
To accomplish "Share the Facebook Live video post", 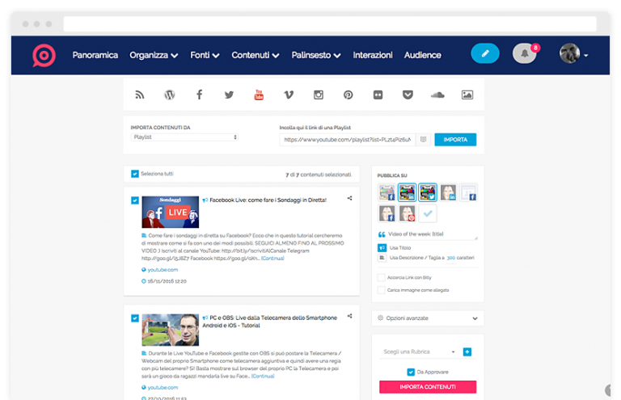I will point(349,198).
